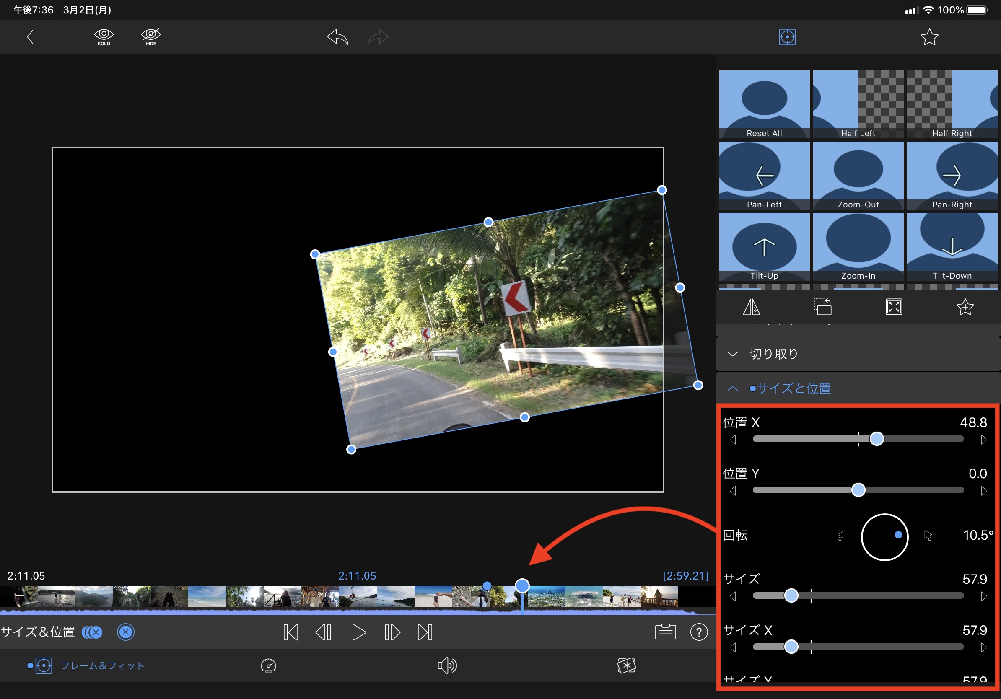The width and height of the screenshot is (1001, 699).
Task: Click the 位置 X slider handle
Action: [x=877, y=439]
